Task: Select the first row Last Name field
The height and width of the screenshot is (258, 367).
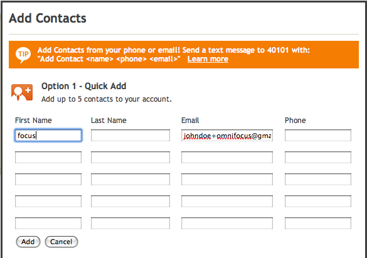Action: 130,136
